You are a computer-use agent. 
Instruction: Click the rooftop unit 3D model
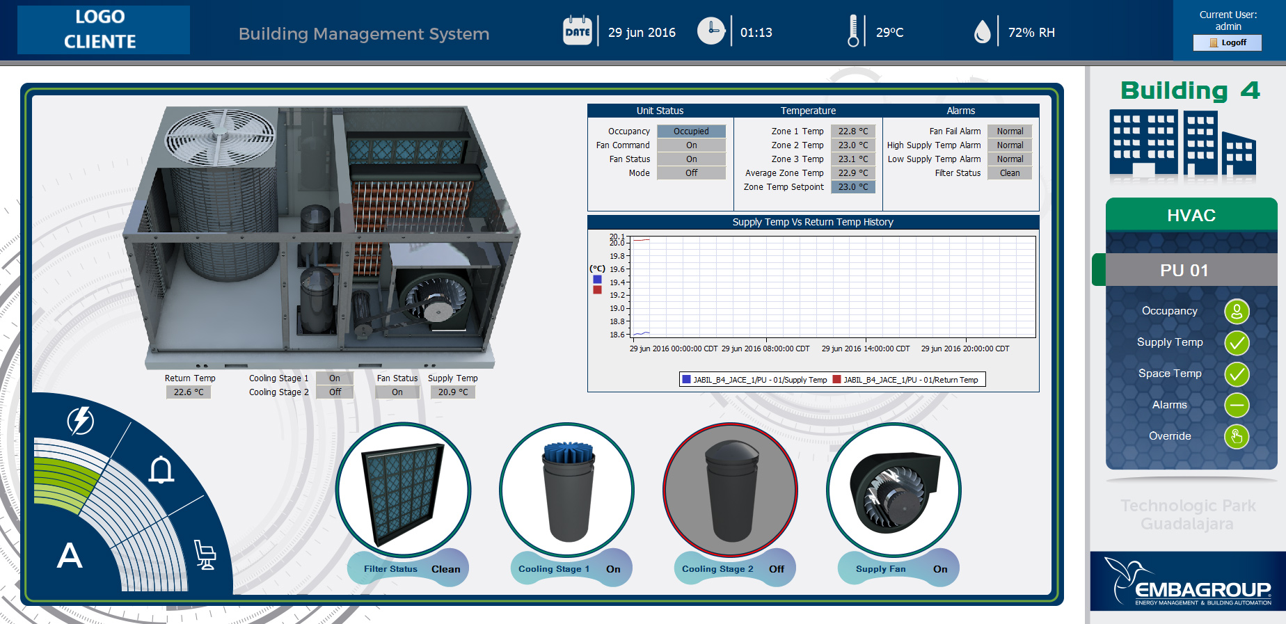(320, 237)
